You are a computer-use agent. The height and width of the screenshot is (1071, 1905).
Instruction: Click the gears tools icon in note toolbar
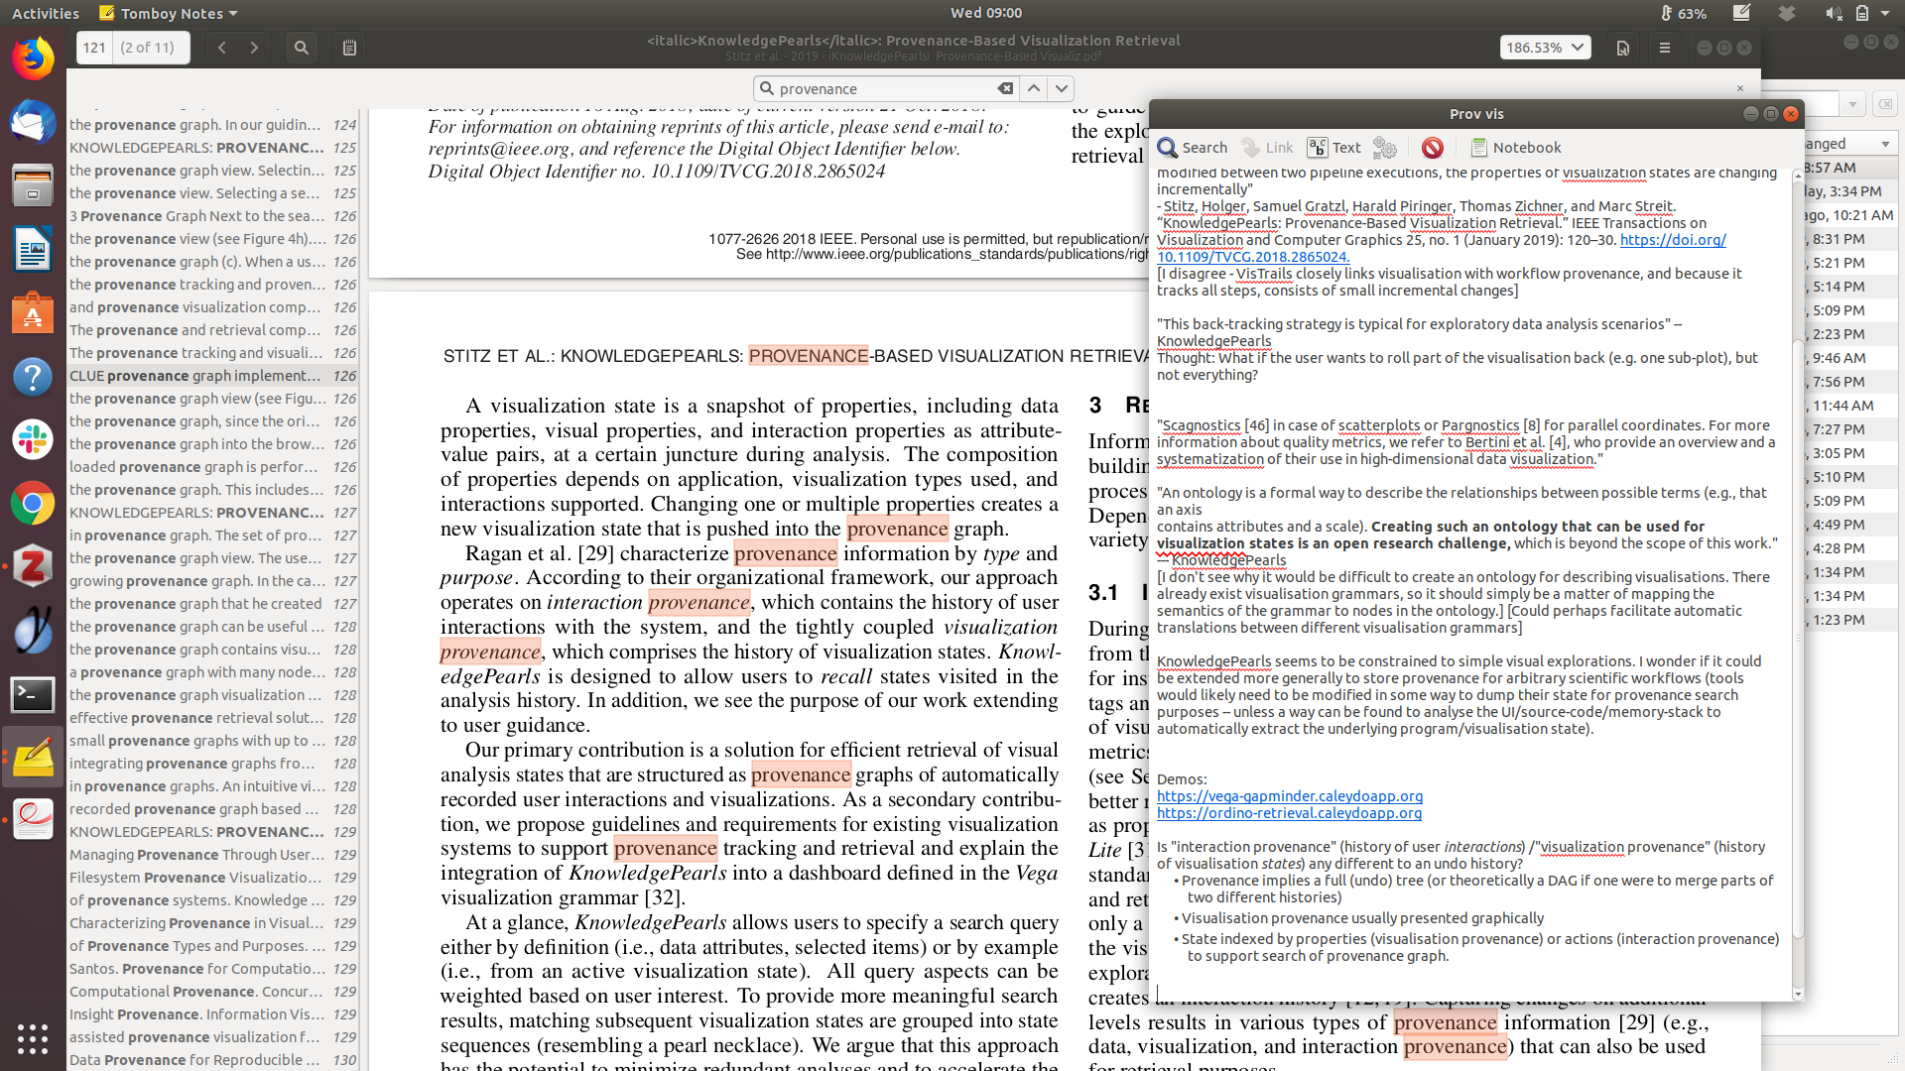click(x=1385, y=148)
